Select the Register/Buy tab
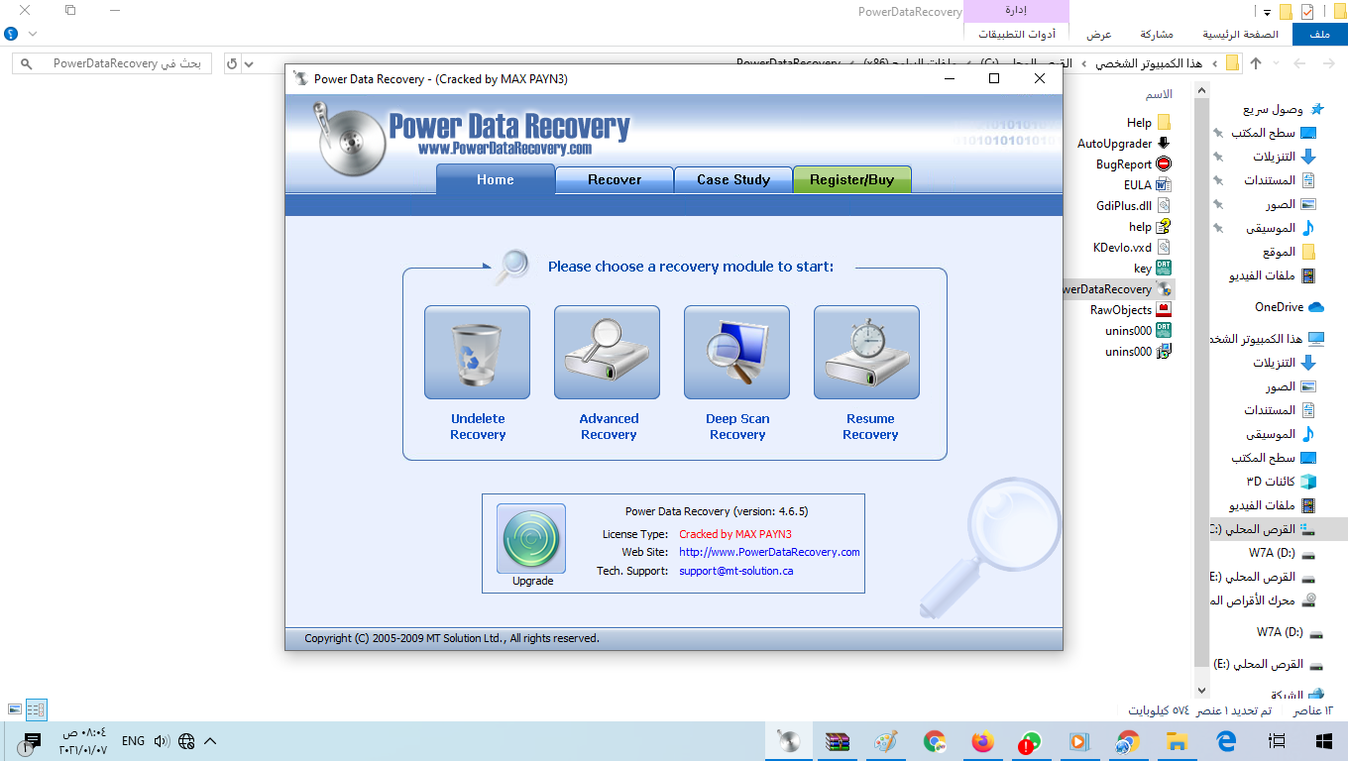 pyautogui.click(x=852, y=179)
